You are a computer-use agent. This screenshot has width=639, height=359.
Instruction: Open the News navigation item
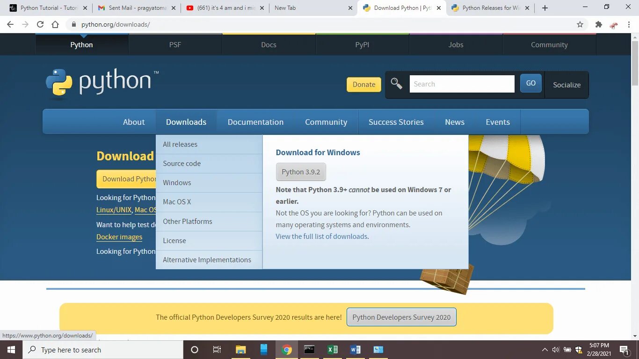coord(455,122)
